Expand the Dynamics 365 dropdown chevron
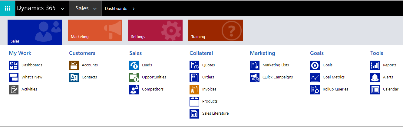 click(63, 9)
